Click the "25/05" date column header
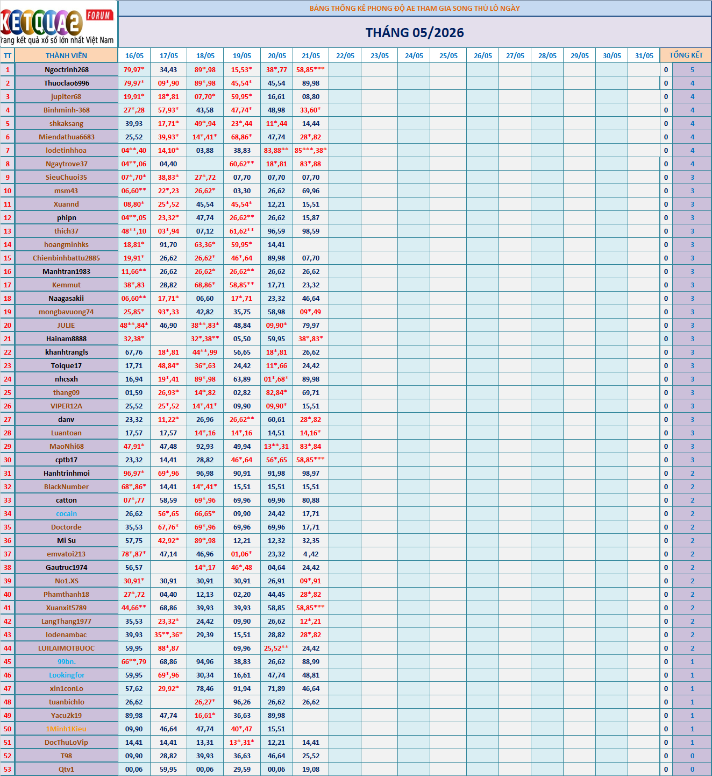The height and width of the screenshot is (776, 712). pyautogui.click(x=448, y=55)
